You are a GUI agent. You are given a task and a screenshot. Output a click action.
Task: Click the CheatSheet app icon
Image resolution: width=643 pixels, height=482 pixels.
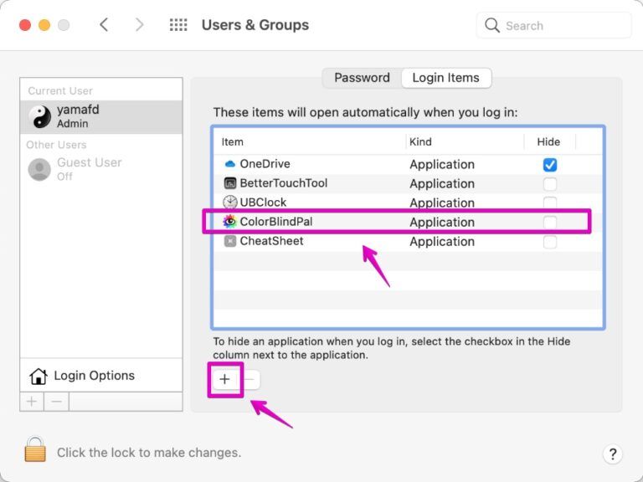click(x=230, y=241)
